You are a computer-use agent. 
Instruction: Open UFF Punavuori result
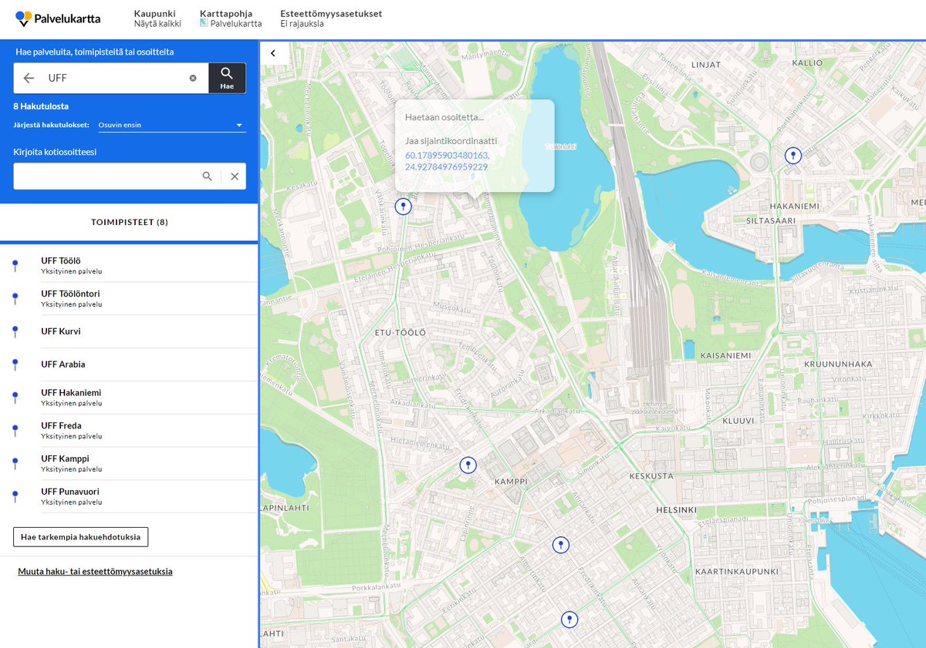pos(129,496)
